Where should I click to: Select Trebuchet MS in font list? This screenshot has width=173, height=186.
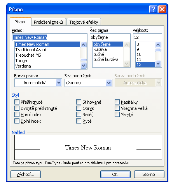pyautogui.click(x=47, y=55)
